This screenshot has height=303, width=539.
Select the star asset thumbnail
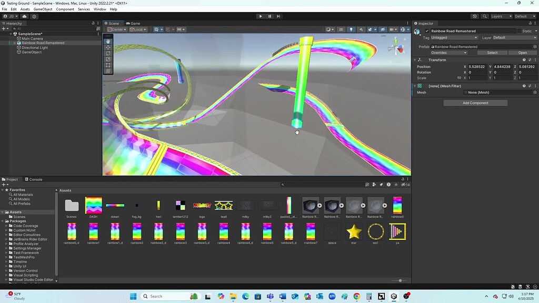click(x=354, y=230)
